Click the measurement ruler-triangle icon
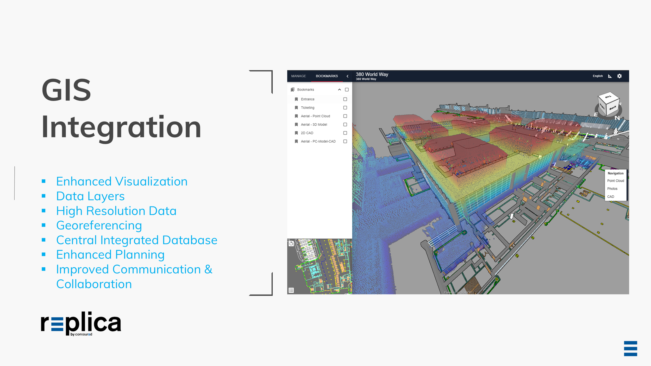The height and width of the screenshot is (366, 651). (x=610, y=76)
